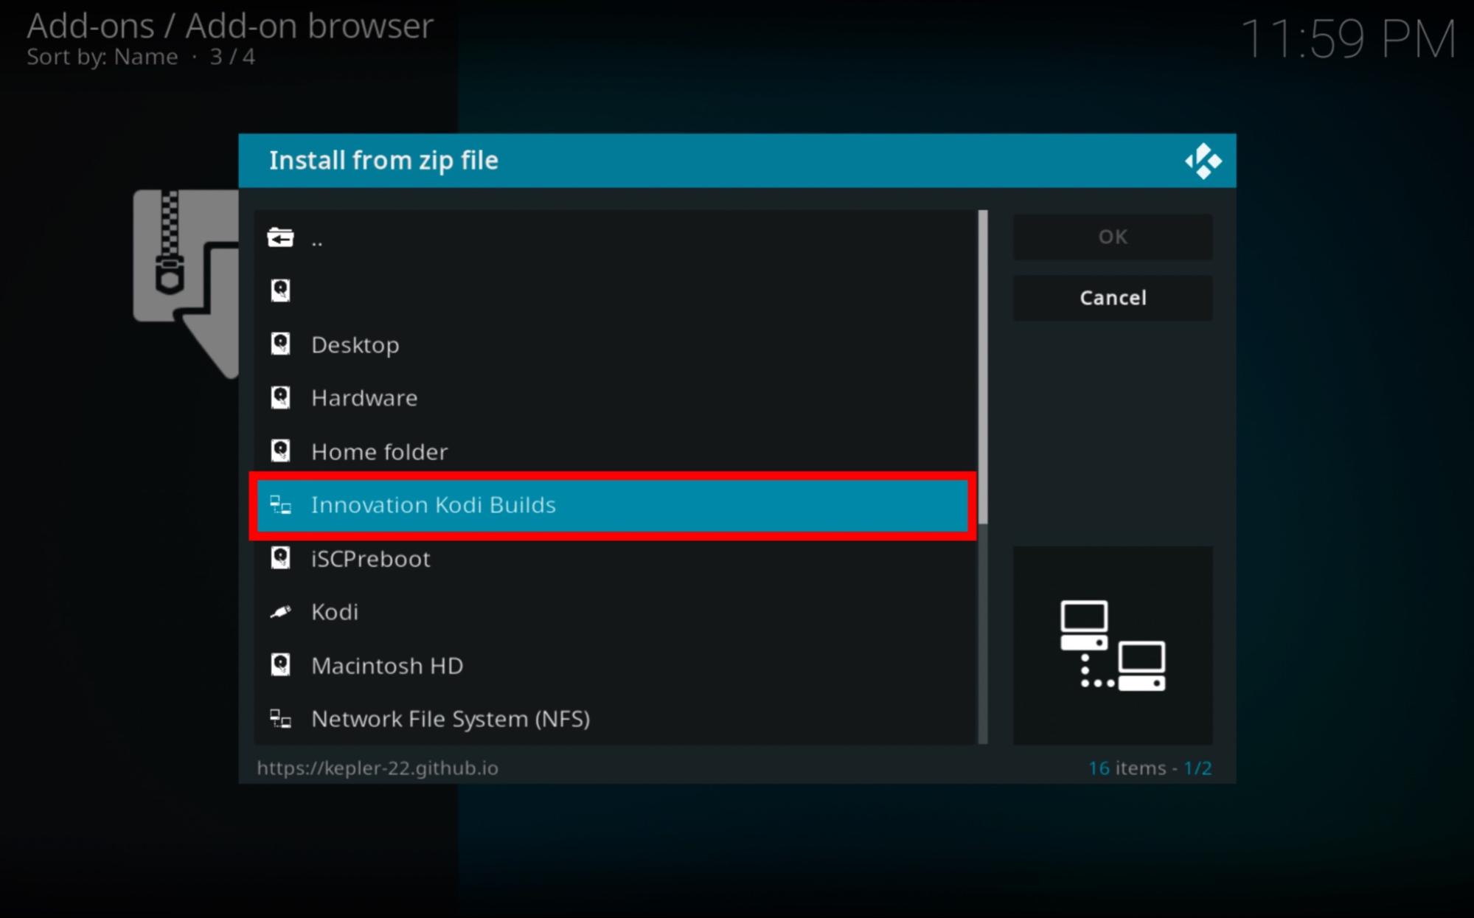Select the Kodi folder icon
This screenshot has width=1474, height=918.
click(280, 611)
